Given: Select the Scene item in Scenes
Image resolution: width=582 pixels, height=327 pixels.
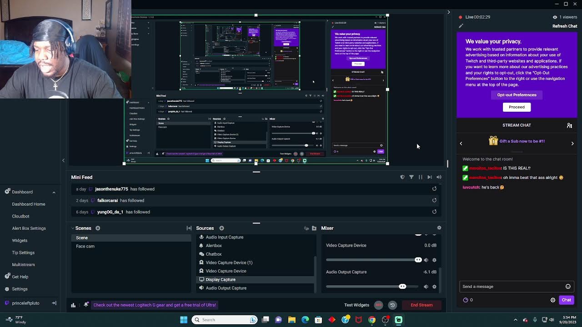Looking at the screenshot, I should pos(131,238).
